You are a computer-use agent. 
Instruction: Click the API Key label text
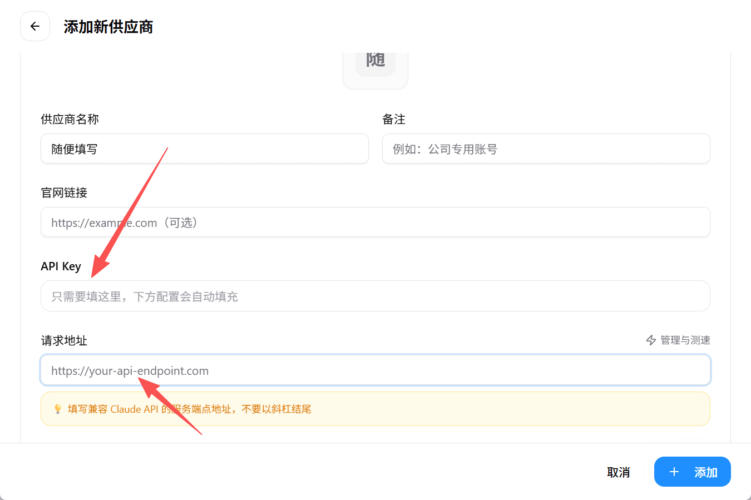[61, 266]
